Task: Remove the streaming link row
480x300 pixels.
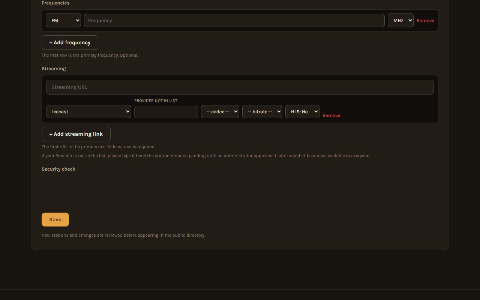Action: 331,115
